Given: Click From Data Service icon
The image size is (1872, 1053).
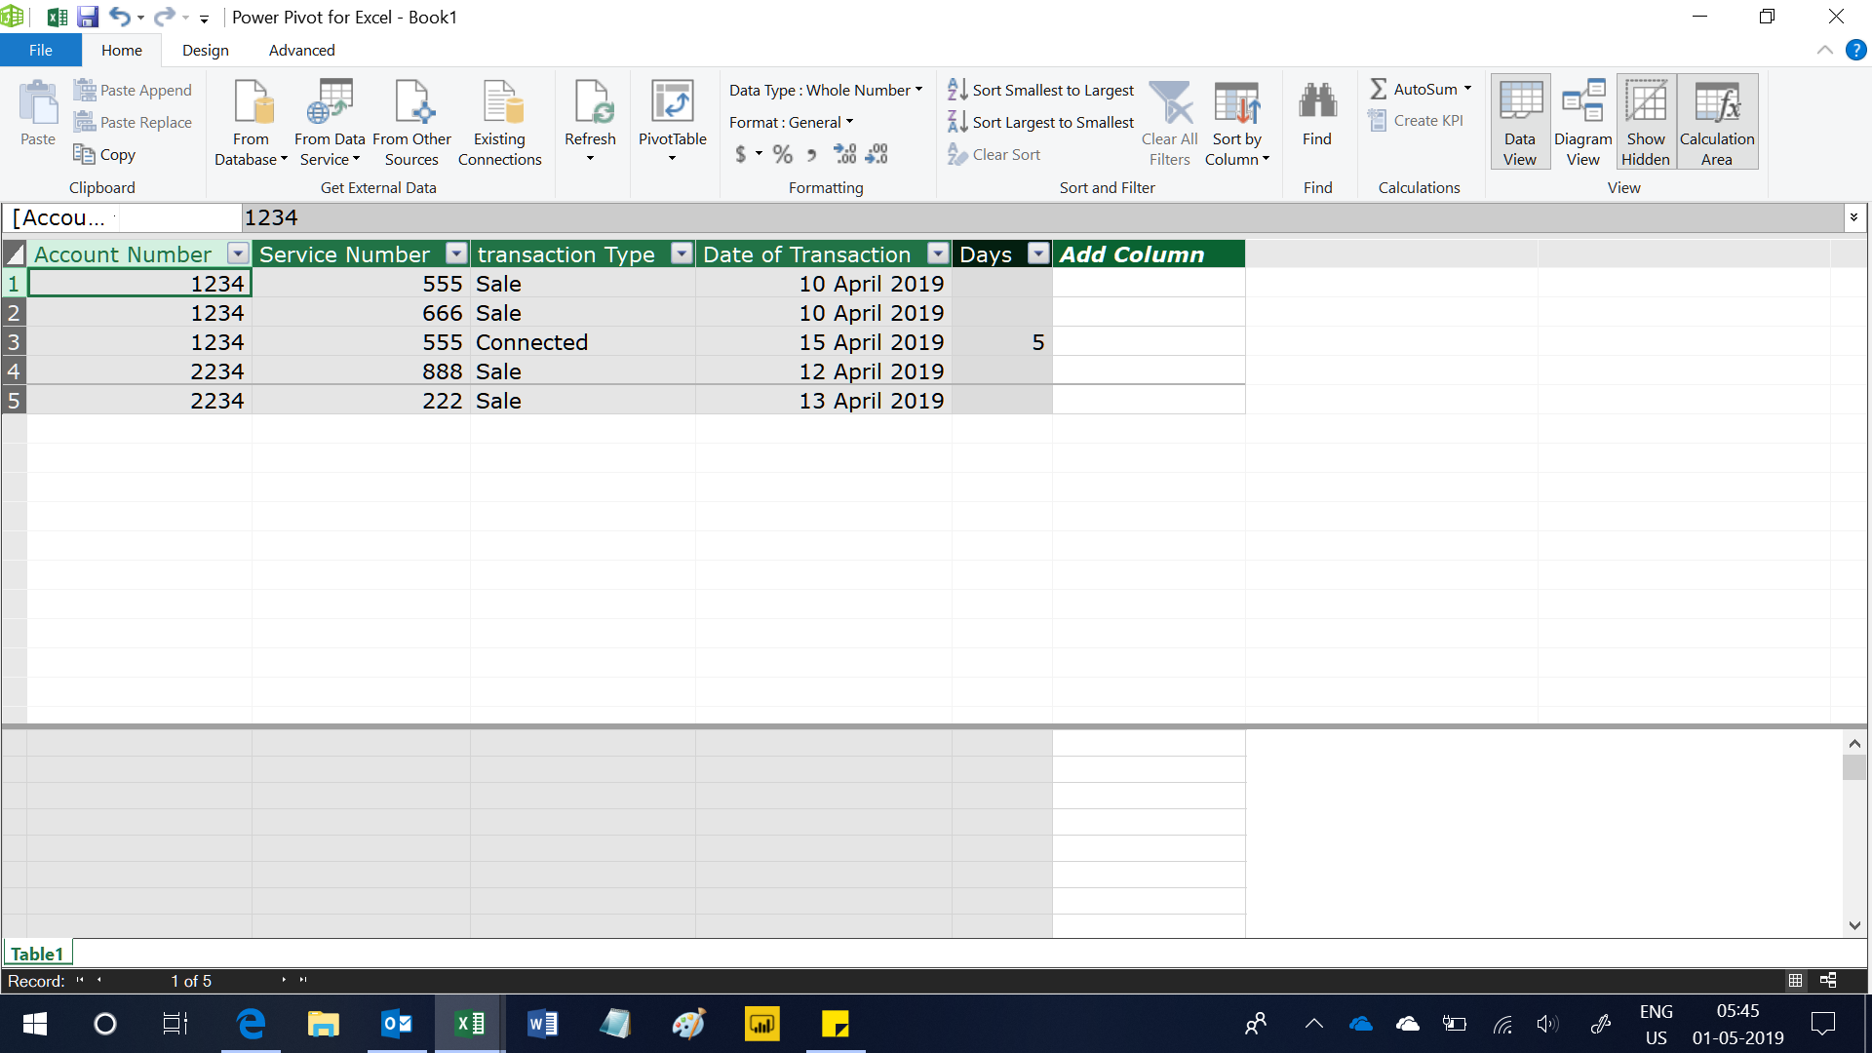Looking at the screenshot, I should tap(330, 102).
